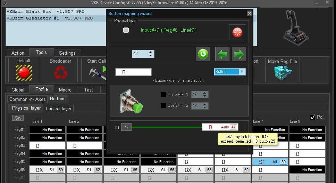Click the highlighted S1 Alt 39 cell

[x=270, y=162]
